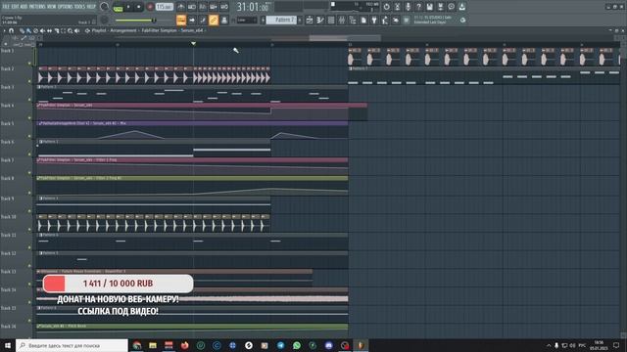This screenshot has height=352, width=627.
Task: Open the Piano roll view icon
Action: click(320, 20)
